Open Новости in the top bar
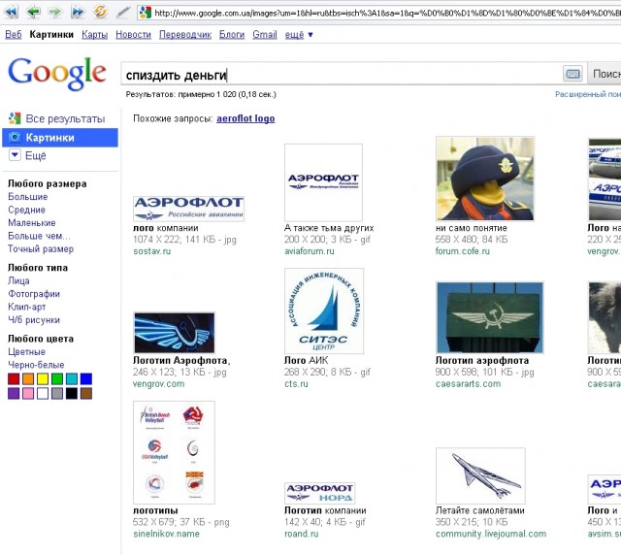The height and width of the screenshot is (555, 621). tap(134, 35)
